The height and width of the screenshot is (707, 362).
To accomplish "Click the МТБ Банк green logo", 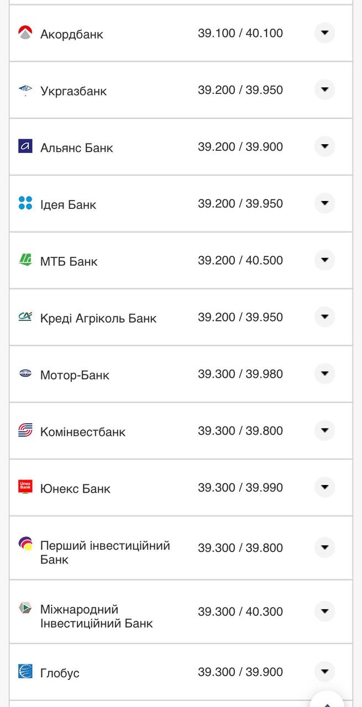I will pos(25,260).
